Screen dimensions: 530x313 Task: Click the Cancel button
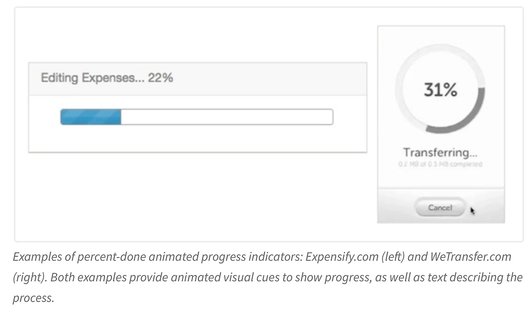pos(440,207)
